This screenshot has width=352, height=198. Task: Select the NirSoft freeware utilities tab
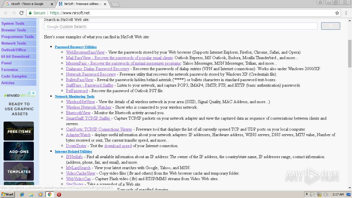pyautogui.click(x=82, y=4)
